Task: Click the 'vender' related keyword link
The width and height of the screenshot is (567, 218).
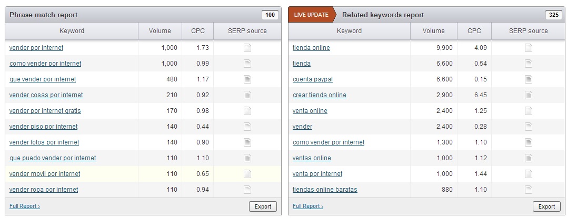Action: (x=302, y=126)
